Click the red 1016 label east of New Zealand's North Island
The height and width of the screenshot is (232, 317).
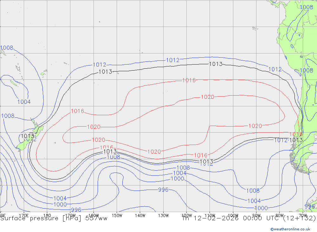(x=77, y=111)
